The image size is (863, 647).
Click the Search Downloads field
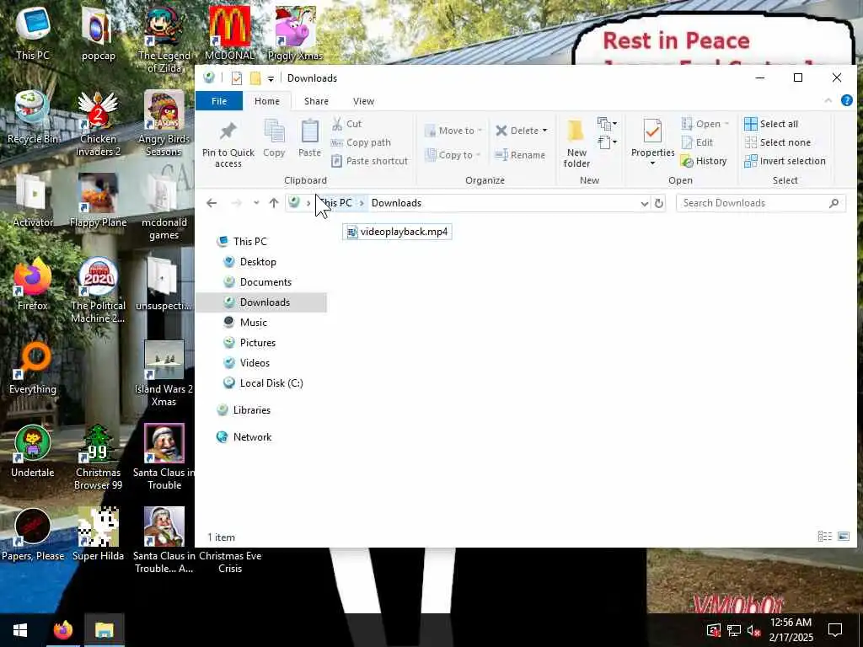[761, 203]
